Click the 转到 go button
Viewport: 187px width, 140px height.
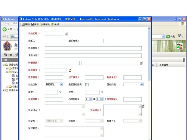point(171,37)
